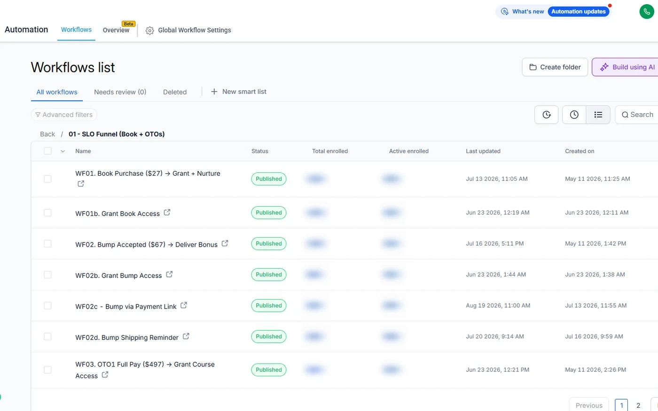This screenshot has width=658, height=411.
Task: Click the Total enrolled column header
Action: coord(330,151)
